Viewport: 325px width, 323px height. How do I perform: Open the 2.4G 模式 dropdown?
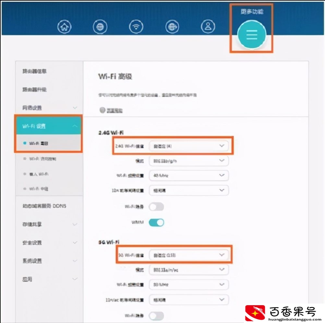coord(189,161)
